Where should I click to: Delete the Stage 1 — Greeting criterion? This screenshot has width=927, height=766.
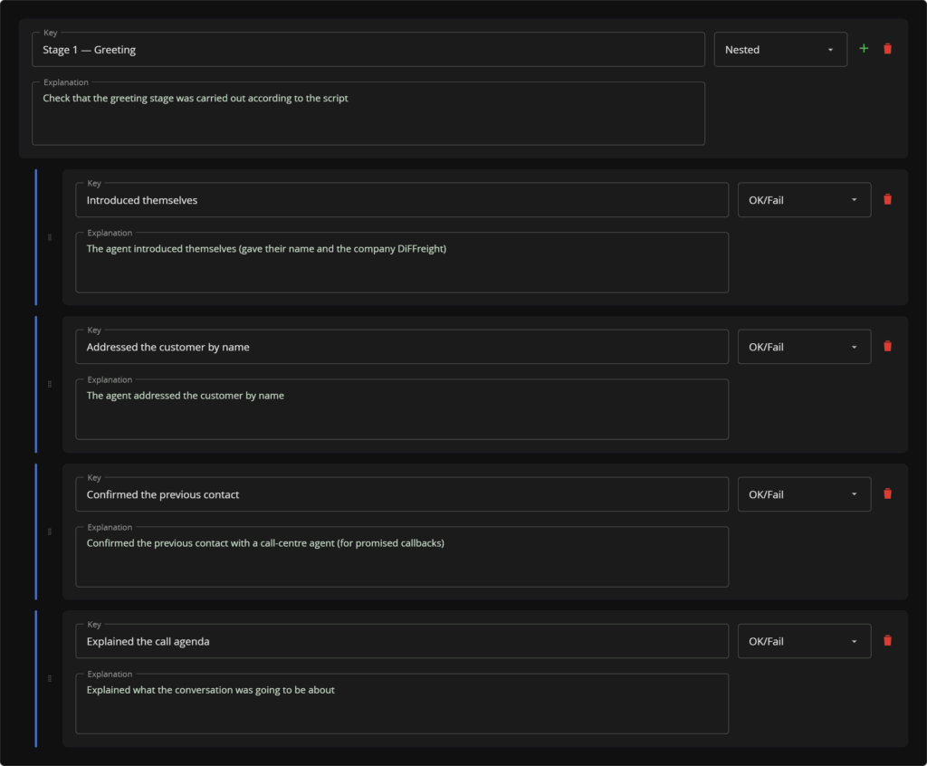point(887,49)
